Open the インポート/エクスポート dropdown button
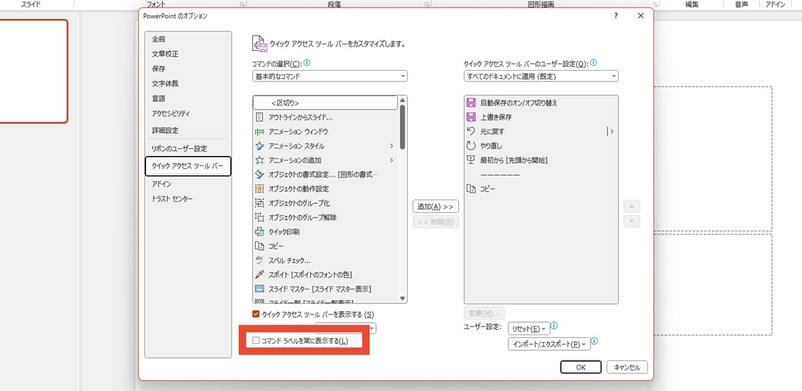Screen dimensions: 802x391 pos(549,344)
